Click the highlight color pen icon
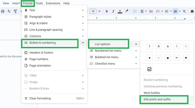 [127, 11]
